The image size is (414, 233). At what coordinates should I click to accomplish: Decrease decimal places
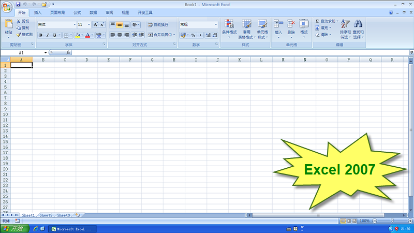point(215,35)
